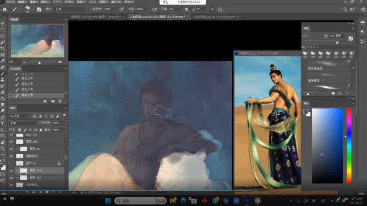Open layer 填充 fill dropdown
The width and height of the screenshot is (367, 206).
click(x=63, y=130)
